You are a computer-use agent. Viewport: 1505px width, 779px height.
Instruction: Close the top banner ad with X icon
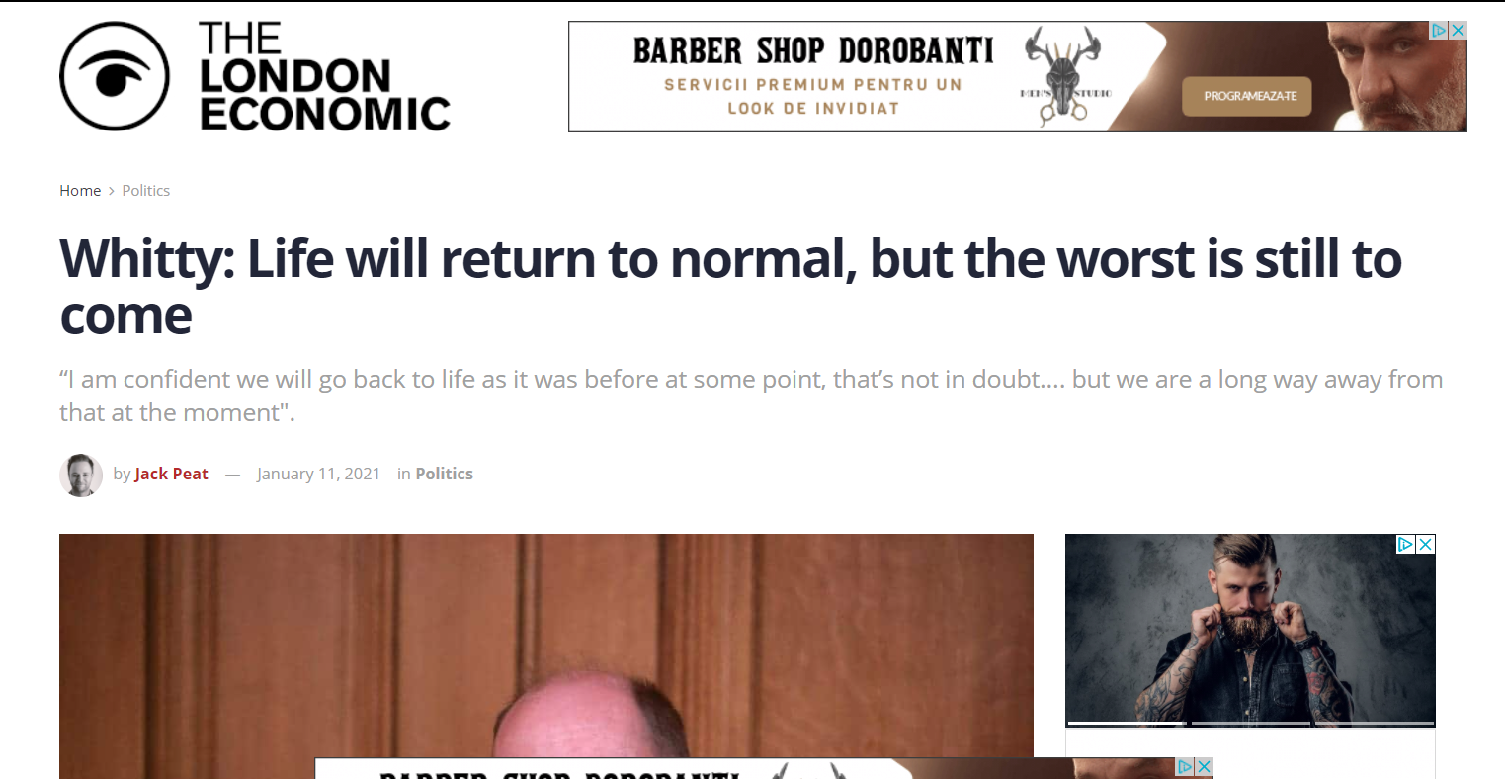click(x=1458, y=31)
